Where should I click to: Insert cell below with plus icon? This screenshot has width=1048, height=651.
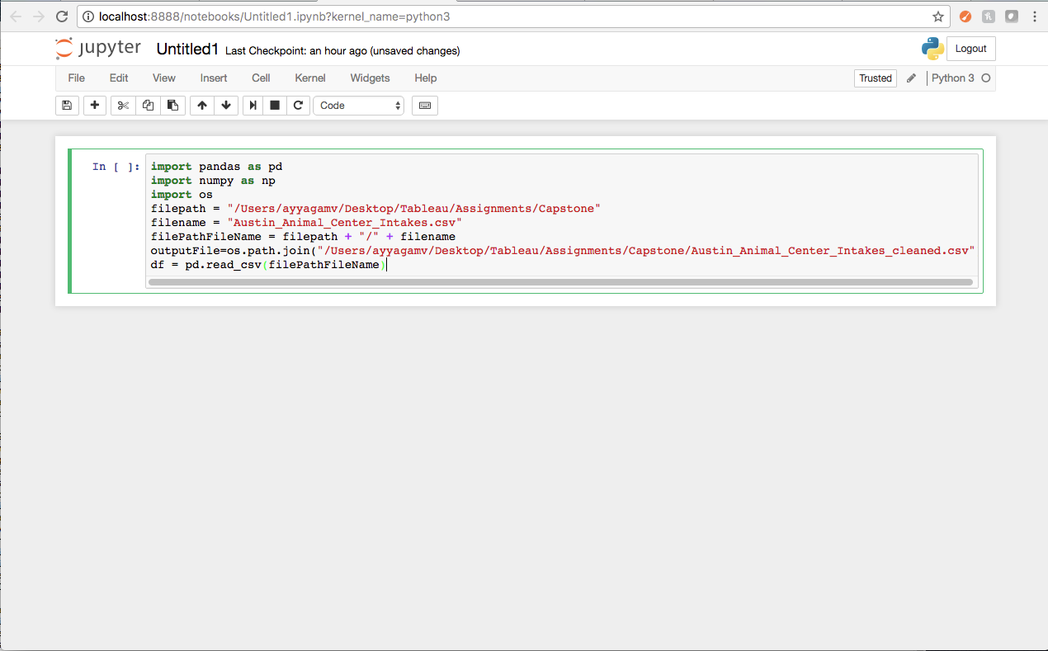[x=95, y=106]
